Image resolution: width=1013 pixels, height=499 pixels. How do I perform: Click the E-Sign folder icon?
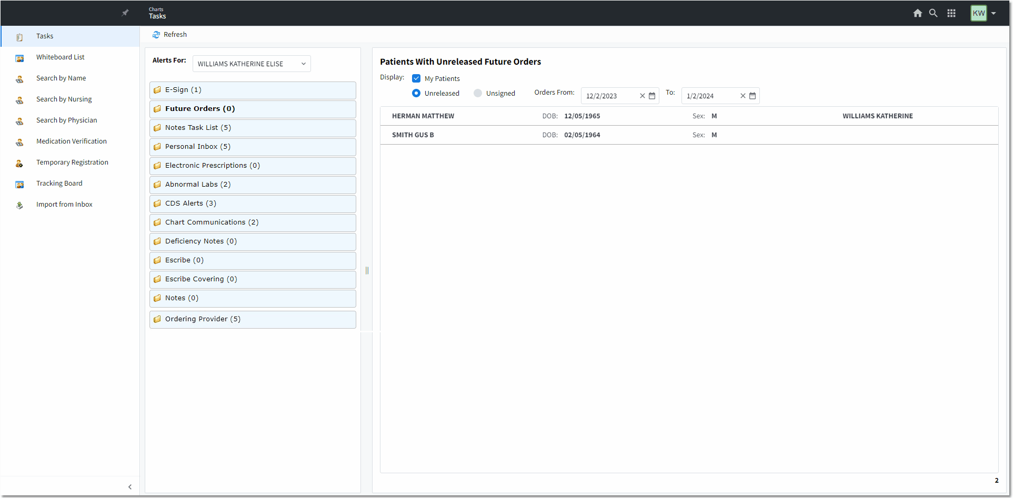click(157, 90)
